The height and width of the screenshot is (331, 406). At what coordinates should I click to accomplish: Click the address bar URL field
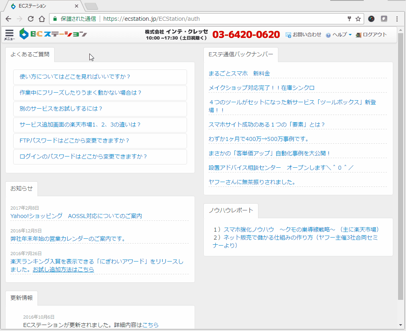pyautogui.click(x=206, y=19)
